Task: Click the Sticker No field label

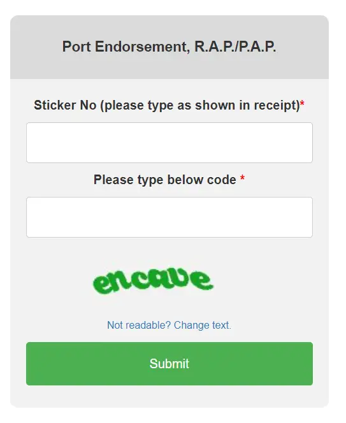Action: pos(169,105)
